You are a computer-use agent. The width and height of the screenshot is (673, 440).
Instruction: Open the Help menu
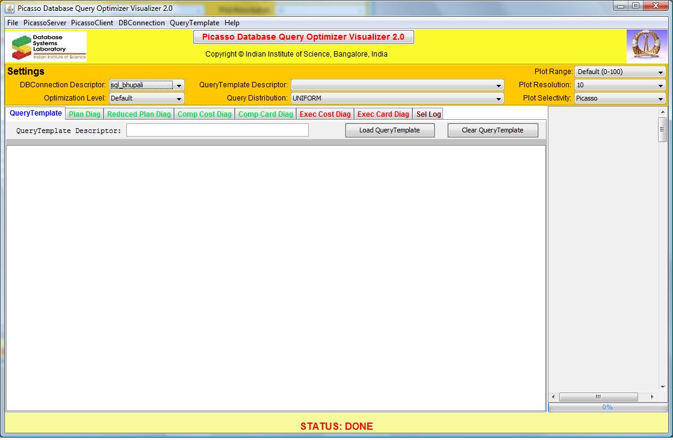[232, 23]
